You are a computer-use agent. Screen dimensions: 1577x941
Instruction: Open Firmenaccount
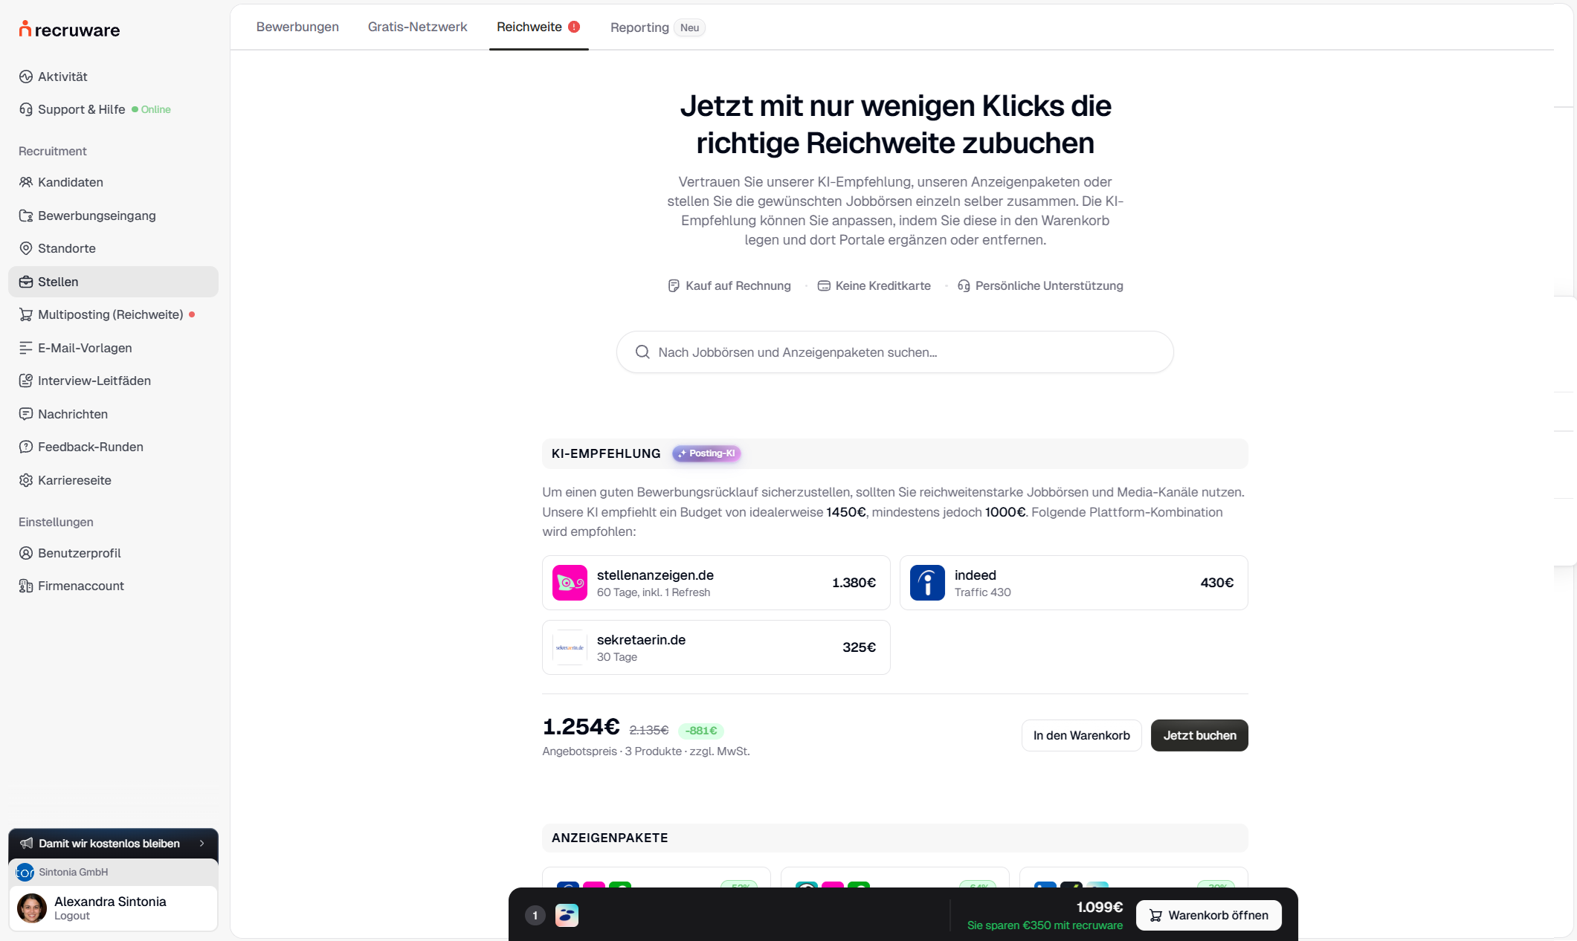coord(80,586)
